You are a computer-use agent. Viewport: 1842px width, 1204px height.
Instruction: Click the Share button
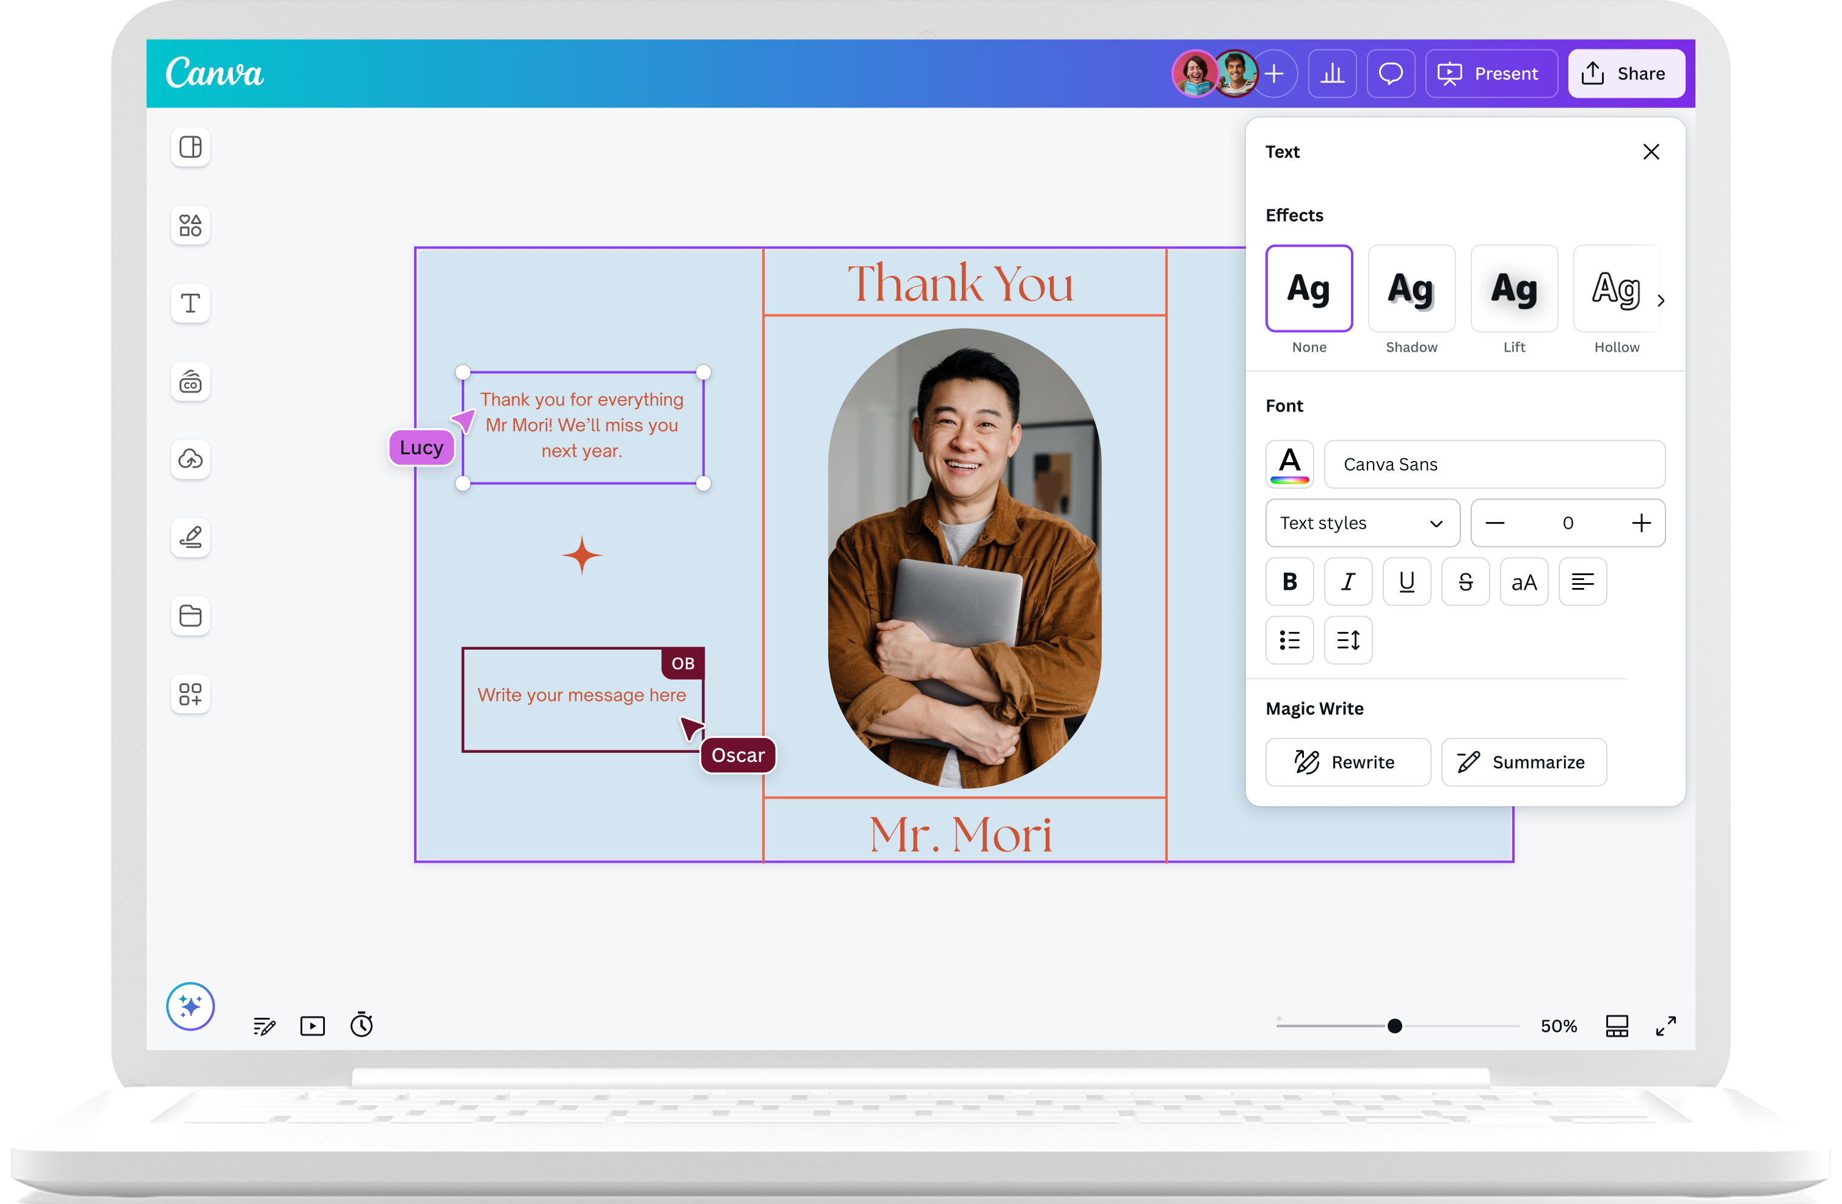[1625, 73]
